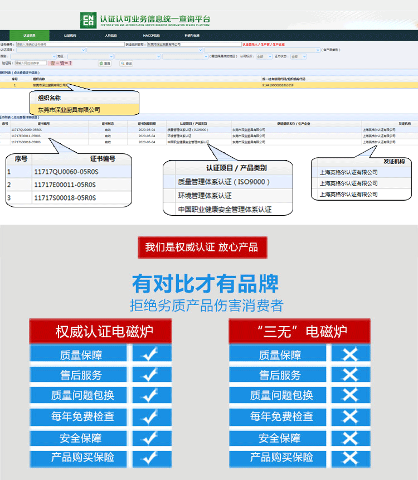The width and height of the screenshot is (418, 480).
Task: Open the 认证结果 tab
Action: [x=30, y=36]
